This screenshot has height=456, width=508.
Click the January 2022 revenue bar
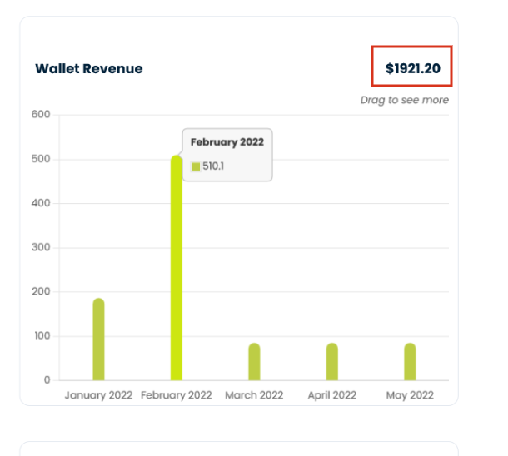point(98,340)
